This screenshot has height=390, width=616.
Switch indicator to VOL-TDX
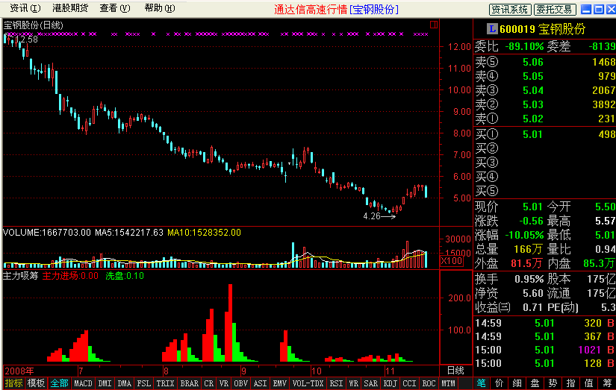(308, 383)
